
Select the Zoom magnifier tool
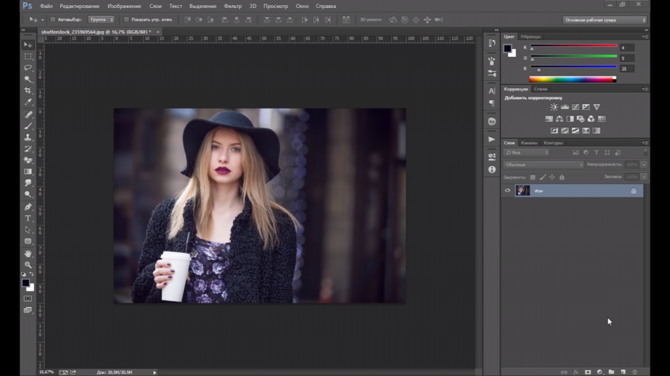(28, 265)
